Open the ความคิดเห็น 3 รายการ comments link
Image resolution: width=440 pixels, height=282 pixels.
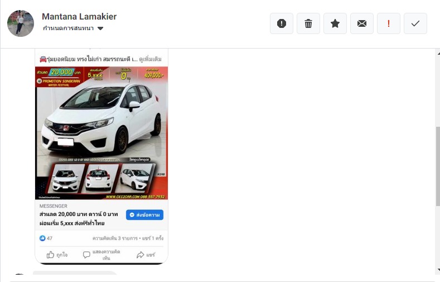115,238
